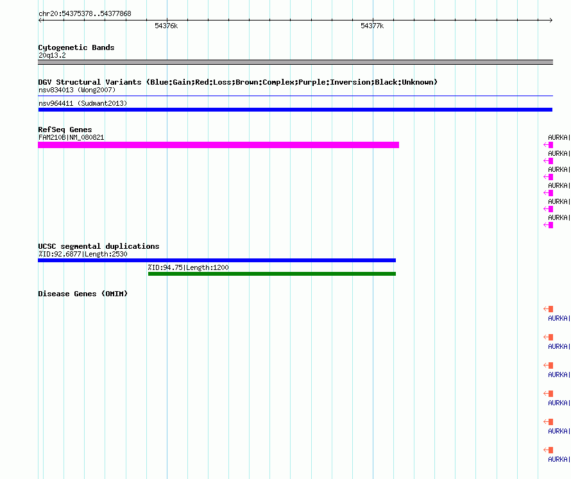Click the right arrowhead of the ruler
Image resolution: width=571 pixels, height=479 pixels.
pos(550,21)
